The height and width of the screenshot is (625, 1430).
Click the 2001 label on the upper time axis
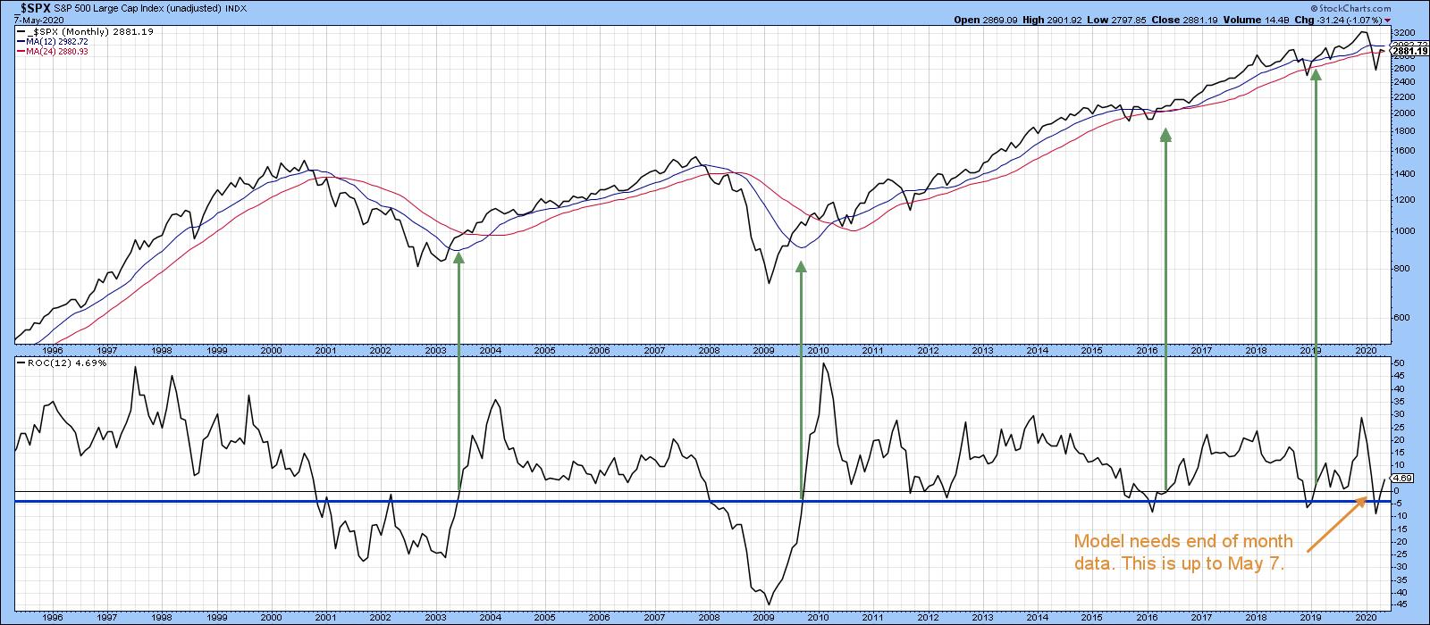click(x=325, y=352)
